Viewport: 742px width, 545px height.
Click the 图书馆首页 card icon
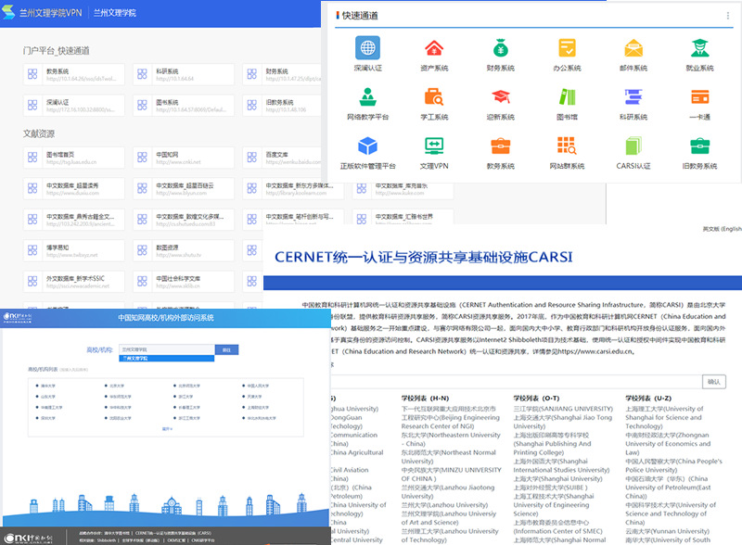point(32,157)
